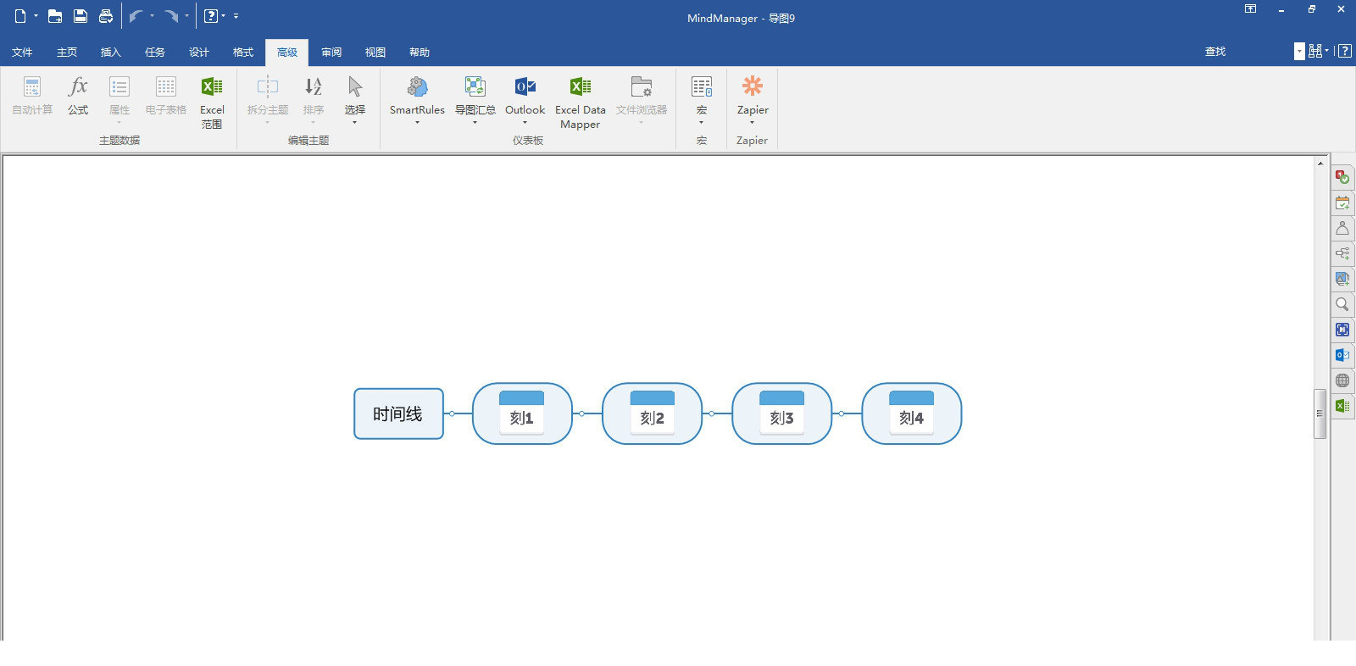The height and width of the screenshot is (666, 1356).
Task: Open the image Library sidebar panel icon
Action: (x=1342, y=279)
